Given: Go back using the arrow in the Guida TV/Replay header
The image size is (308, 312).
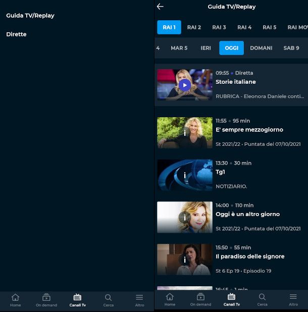Looking at the screenshot, I should click(x=160, y=7).
